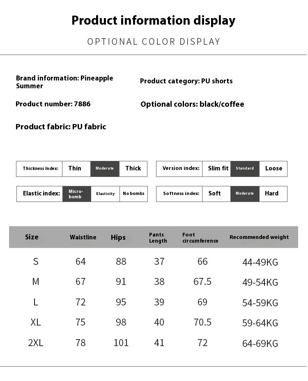Select the No bombs elastic option

coord(133,194)
